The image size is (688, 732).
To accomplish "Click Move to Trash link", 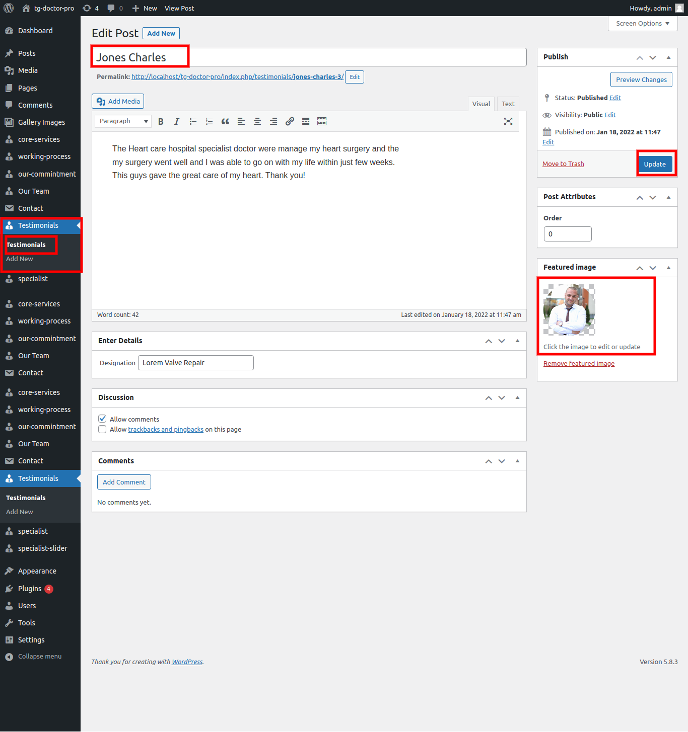I will (563, 164).
